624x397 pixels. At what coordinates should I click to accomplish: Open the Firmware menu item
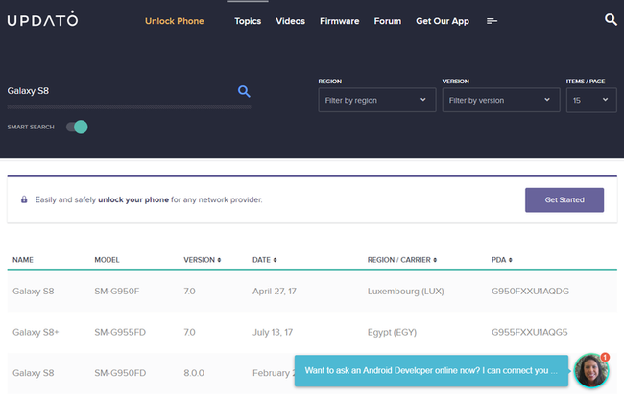(x=340, y=21)
